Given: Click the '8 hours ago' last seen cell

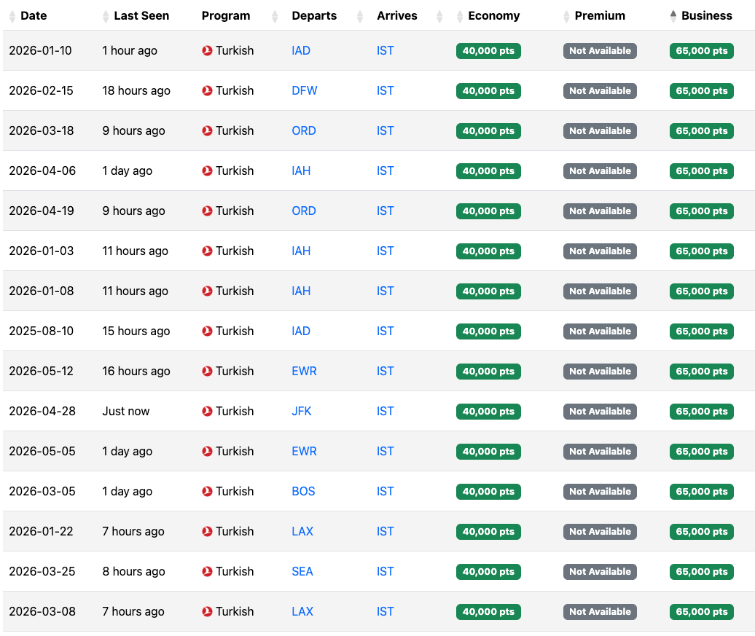Looking at the screenshot, I should [x=134, y=571].
